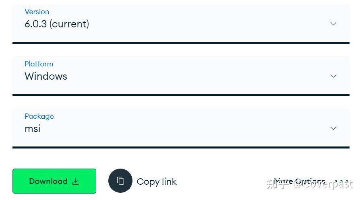The height and width of the screenshot is (200, 362).
Task: Click the blue Version field label
Action: (x=37, y=12)
